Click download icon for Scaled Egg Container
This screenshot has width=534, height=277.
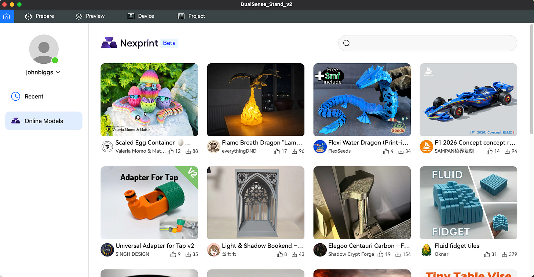[x=188, y=151]
